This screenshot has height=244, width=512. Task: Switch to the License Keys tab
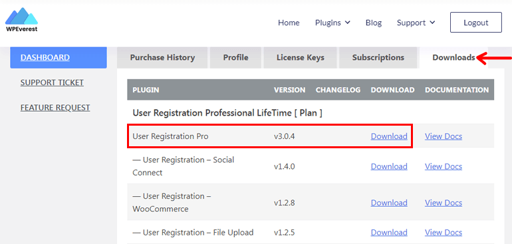pos(301,57)
